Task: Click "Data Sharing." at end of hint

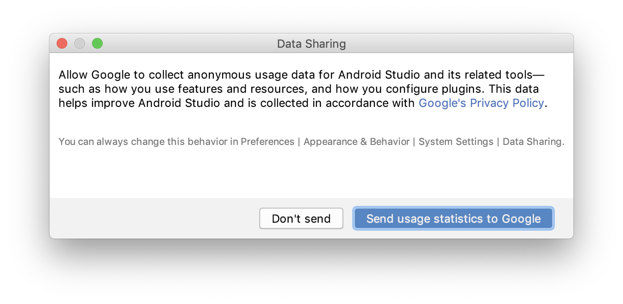Action: click(533, 142)
